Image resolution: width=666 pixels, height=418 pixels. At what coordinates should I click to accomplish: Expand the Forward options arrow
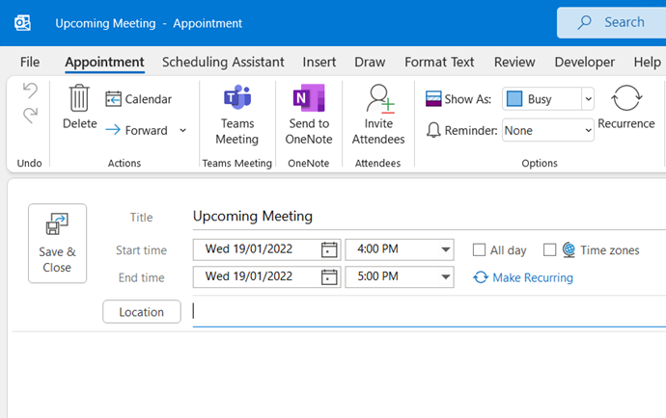183,130
